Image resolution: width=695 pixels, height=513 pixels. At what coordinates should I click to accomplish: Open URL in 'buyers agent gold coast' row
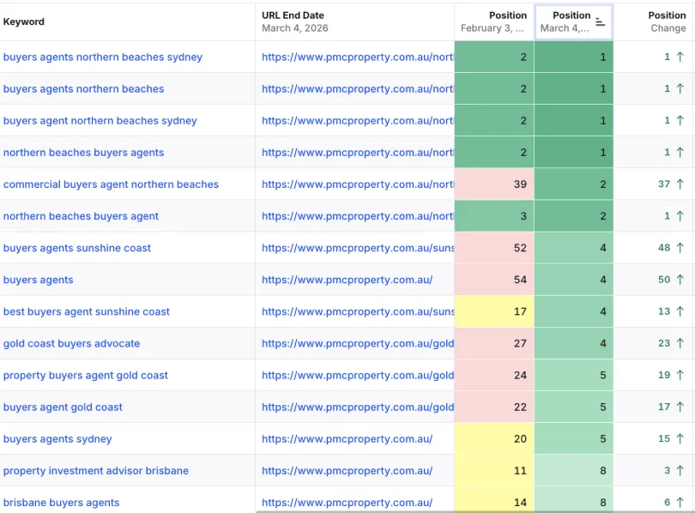358,407
